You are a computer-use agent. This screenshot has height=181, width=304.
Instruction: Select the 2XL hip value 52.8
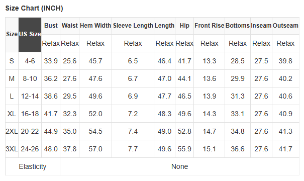[x=184, y=131]
